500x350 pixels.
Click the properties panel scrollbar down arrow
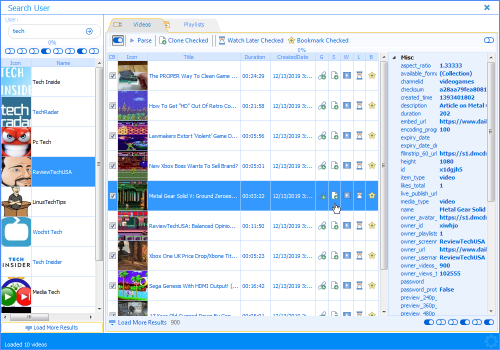(491, 311)
